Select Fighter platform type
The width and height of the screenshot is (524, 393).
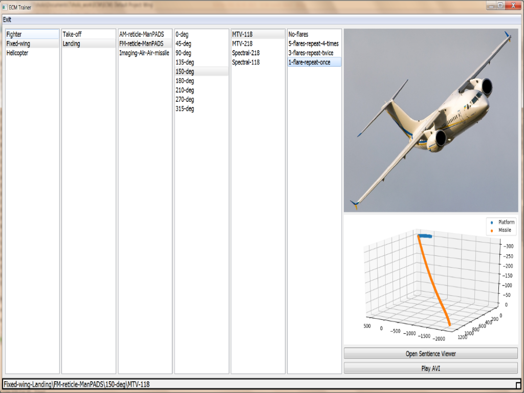(14, 34)
